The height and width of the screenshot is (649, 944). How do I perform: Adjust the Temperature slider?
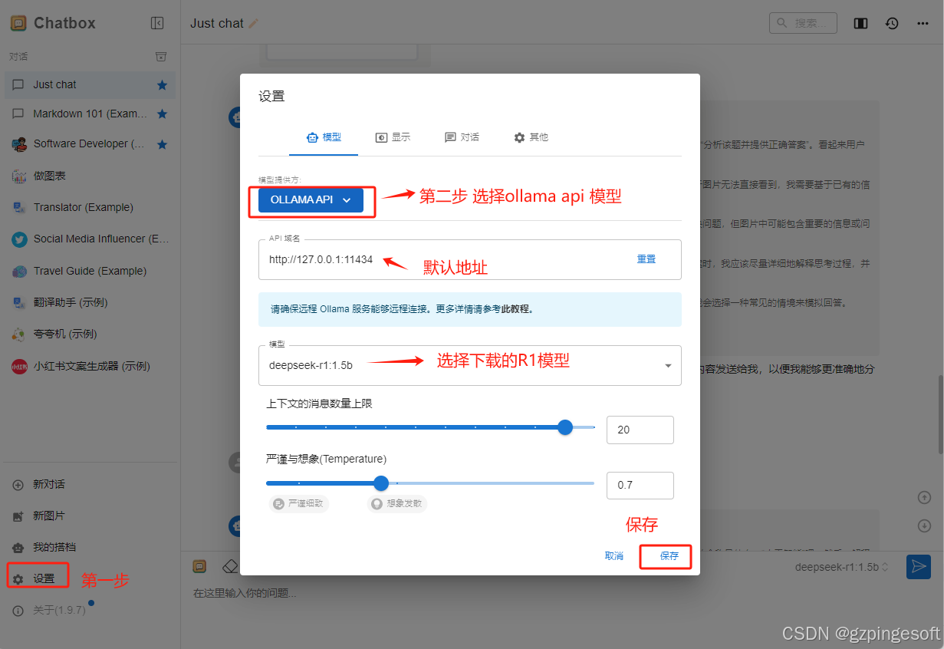click(430, 483)
